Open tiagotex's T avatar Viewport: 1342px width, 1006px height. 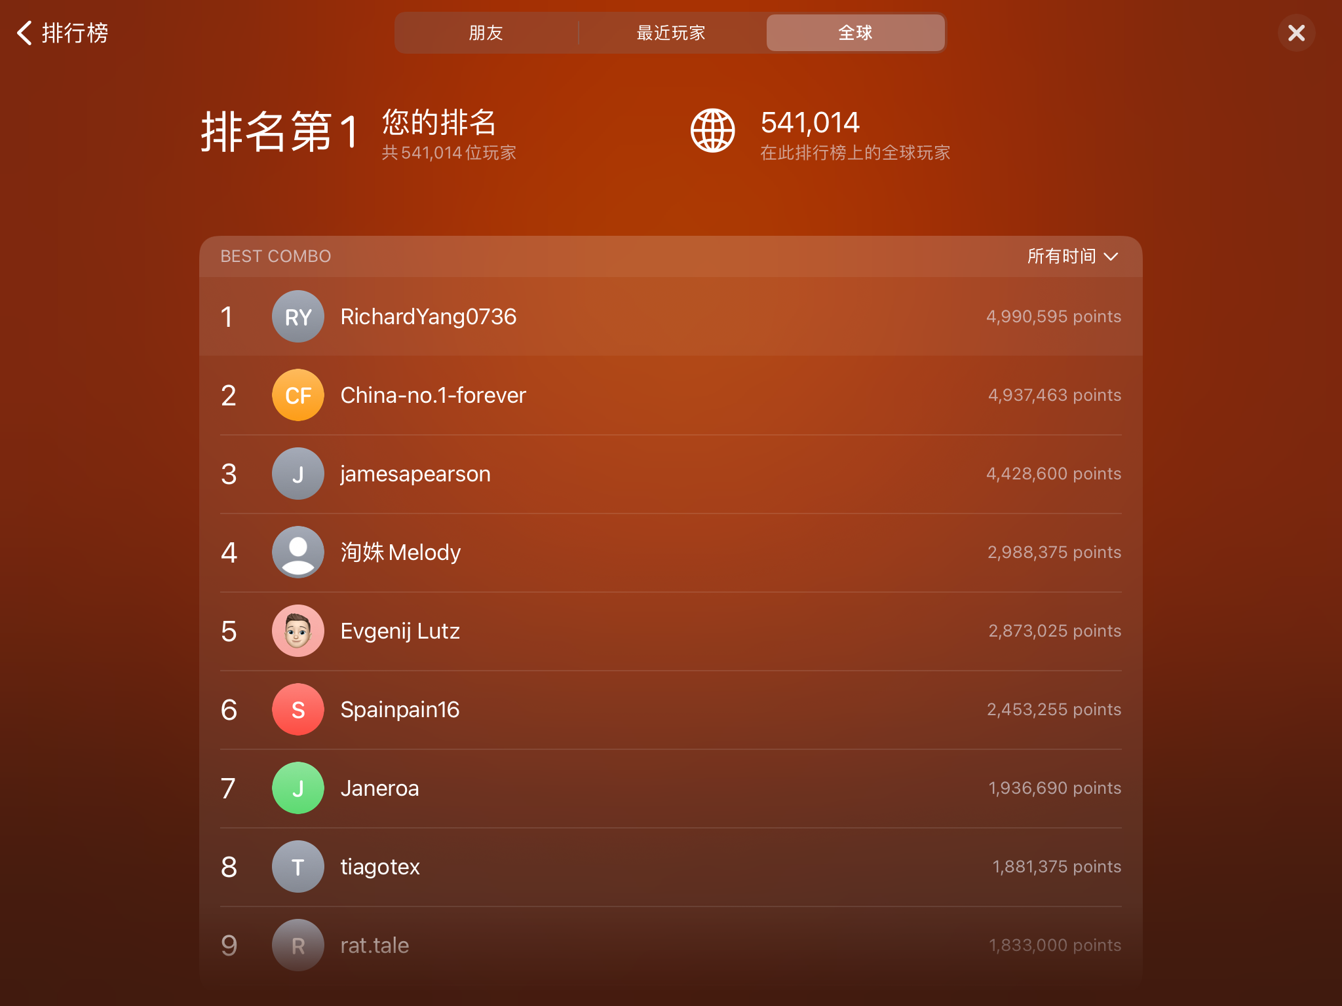(298, 866)
